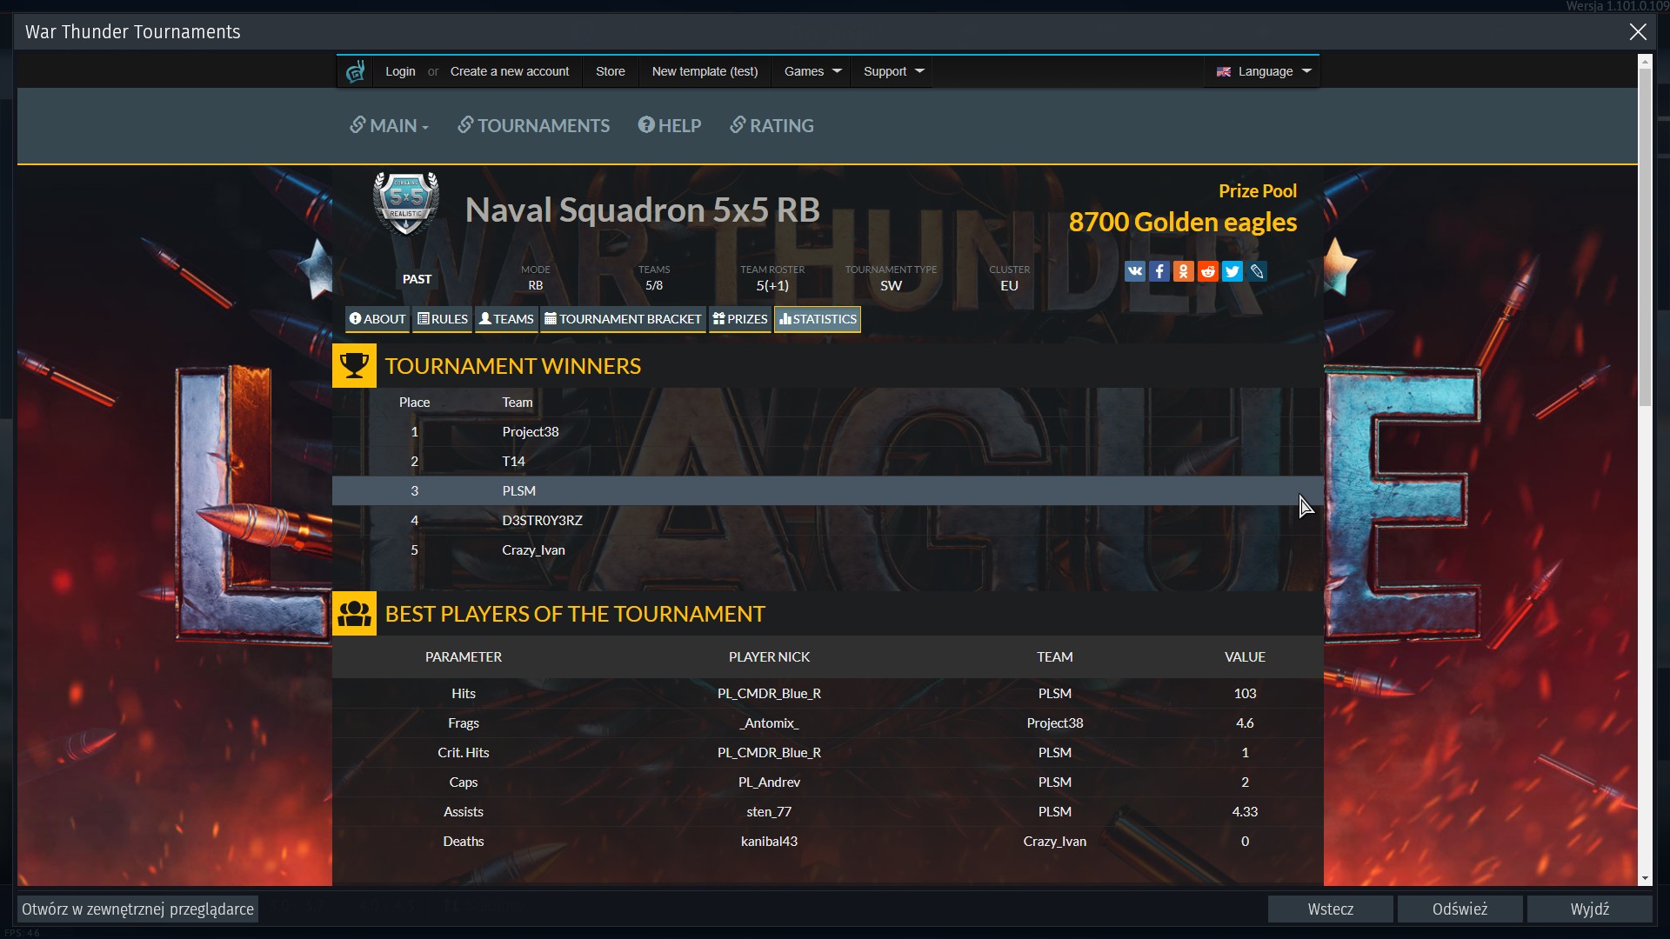Switch to the Tournament Bracket tab

click(623, 319)
